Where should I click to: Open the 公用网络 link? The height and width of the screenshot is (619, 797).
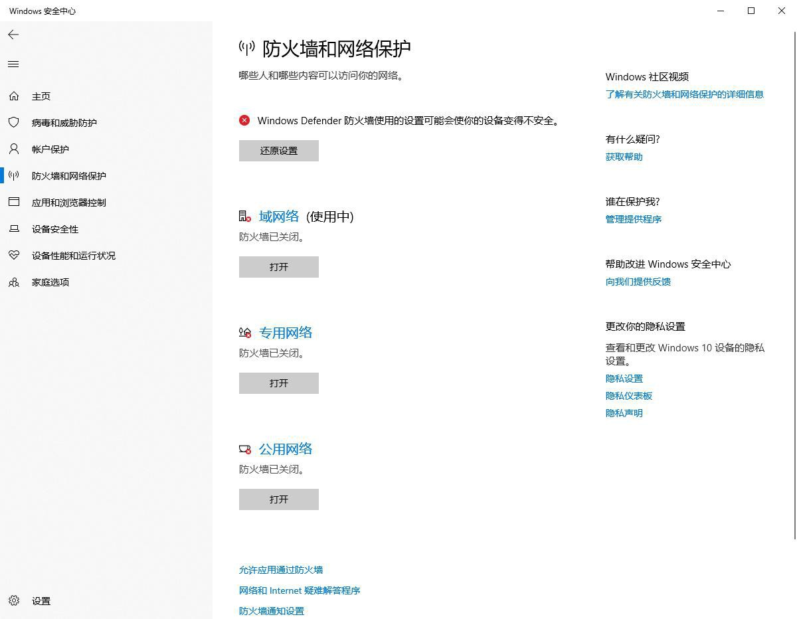click(286, 449)
